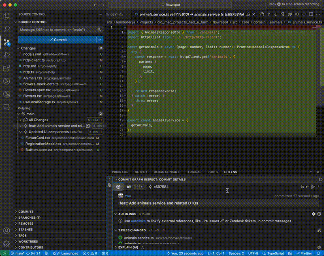Expand the EXPLAIN (AI) section
Viewport: 324px width, 256px height.
pos(128,247)
